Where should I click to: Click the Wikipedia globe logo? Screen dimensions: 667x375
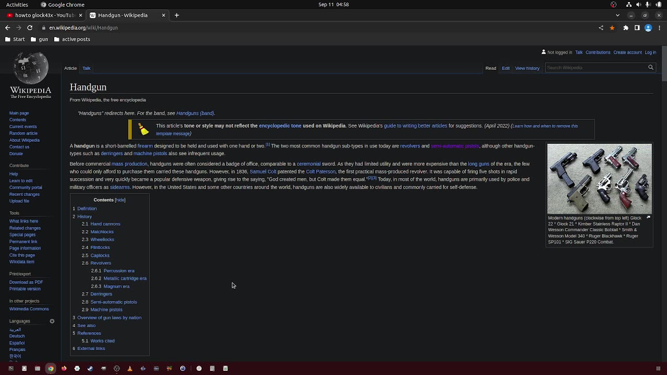(31, 76)
